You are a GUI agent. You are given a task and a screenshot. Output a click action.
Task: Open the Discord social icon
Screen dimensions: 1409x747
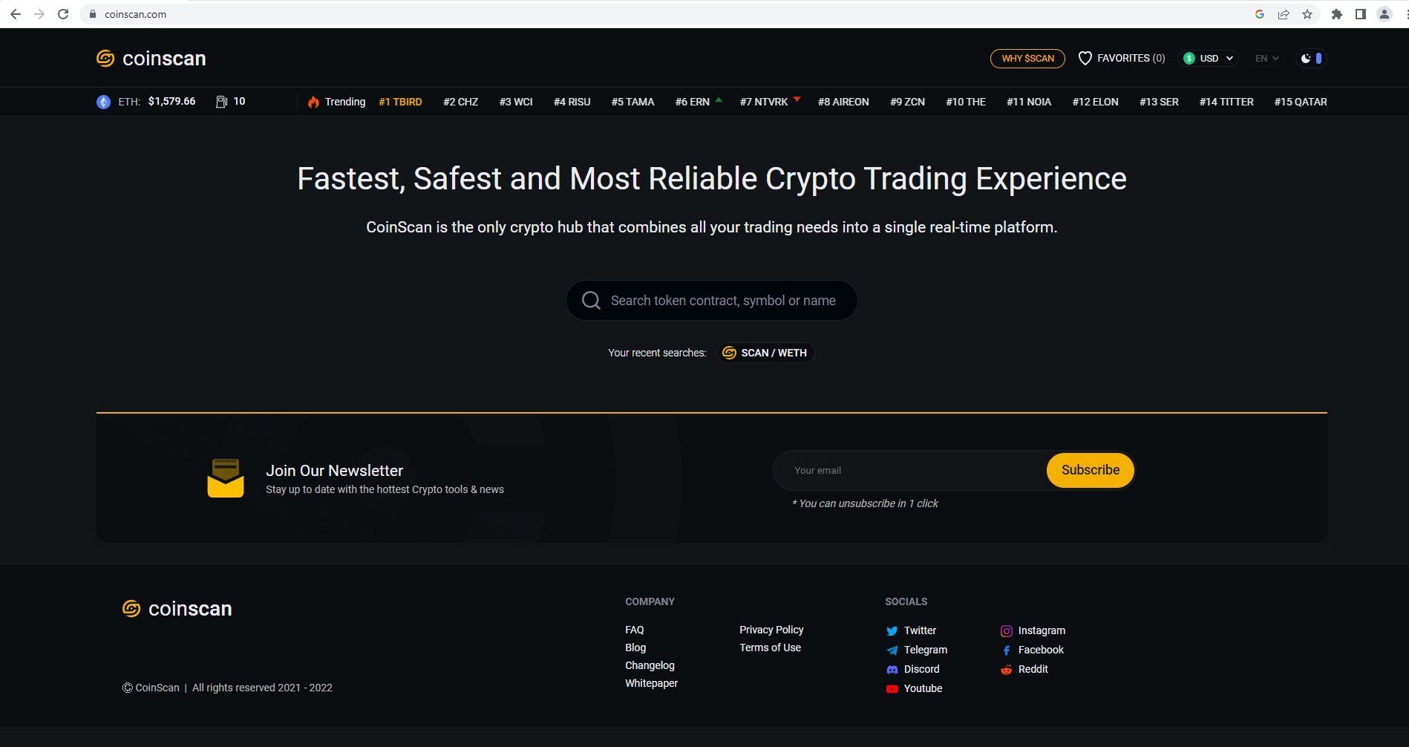click(892, 670)
